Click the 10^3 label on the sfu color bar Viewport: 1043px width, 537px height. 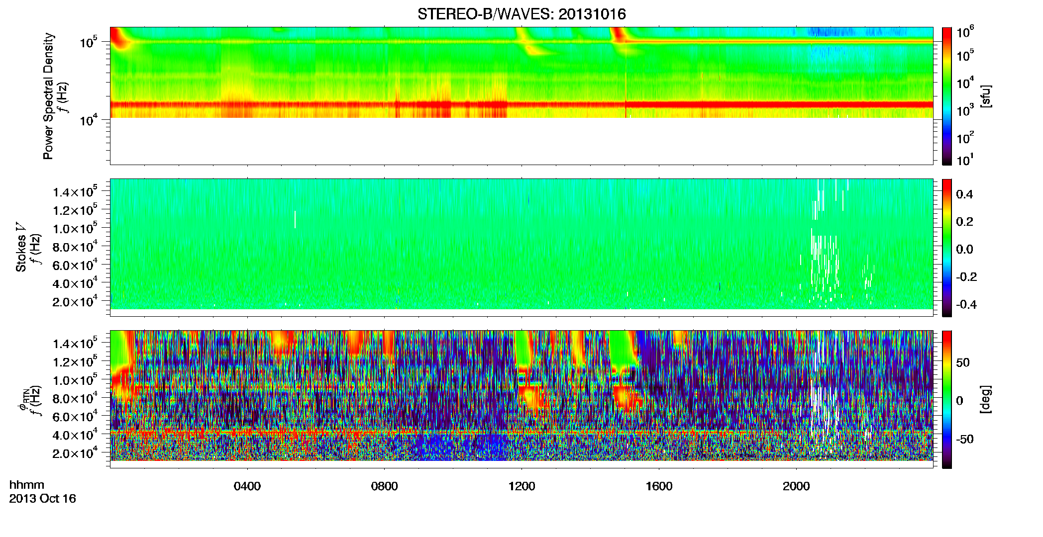pyautogui.click(x=965, y=110)
